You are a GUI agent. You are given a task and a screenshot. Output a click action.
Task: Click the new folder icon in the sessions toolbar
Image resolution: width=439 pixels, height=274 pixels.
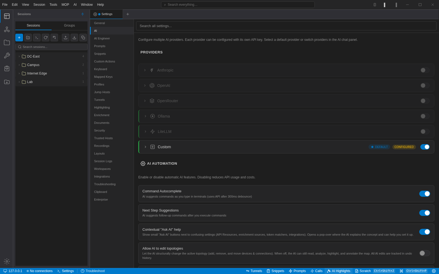pyautogui.click(x=28, y=38)
